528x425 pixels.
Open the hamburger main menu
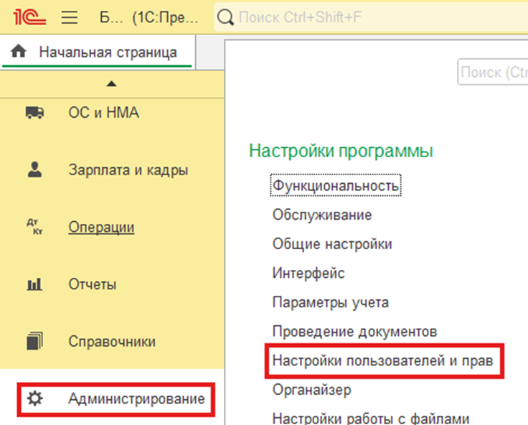[x=69, y=17]
